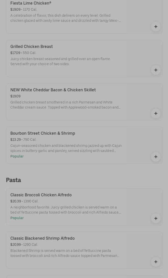Add Classic Blackened Shrimp Alfredo plus icon
Image resolution: width=168 pixels, height=278 pixels.
(x=156, y=262)
